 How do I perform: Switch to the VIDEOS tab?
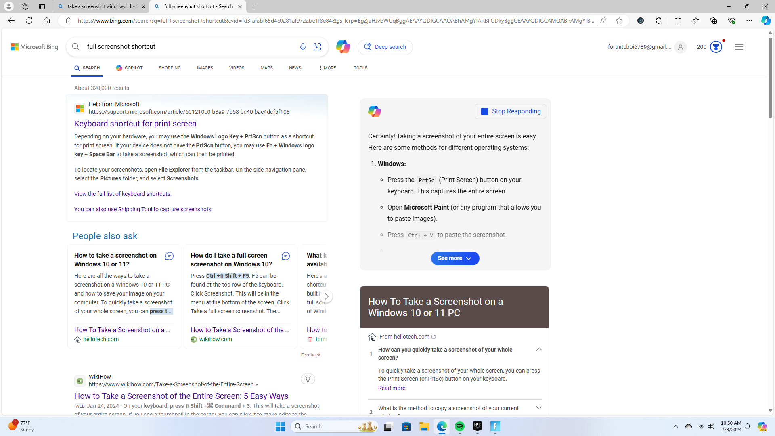[x=237, y=68]
